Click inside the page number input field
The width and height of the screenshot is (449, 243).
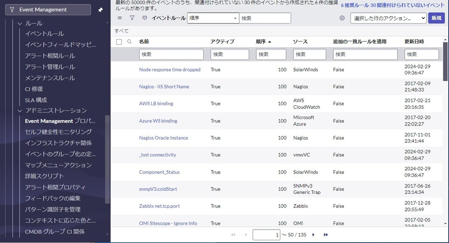pyautogui.click(x=266, y=234)
